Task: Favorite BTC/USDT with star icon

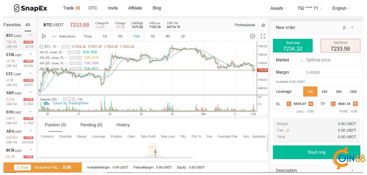Action: coord(30,35)
